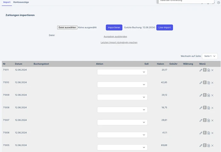221x152 pixels.
Task: Open Aktion dropdown for booking 71008
Action: coord(122,109)
